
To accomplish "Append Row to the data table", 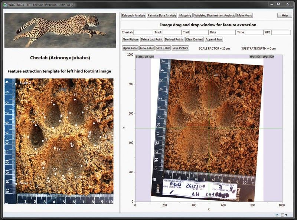I will (214, 39).
